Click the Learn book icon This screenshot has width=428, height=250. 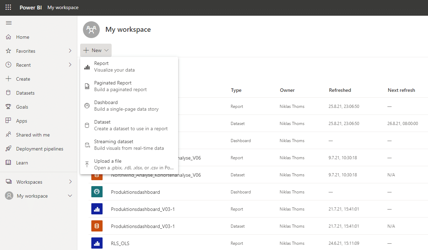pyautogui.click(x=9, y=163)
